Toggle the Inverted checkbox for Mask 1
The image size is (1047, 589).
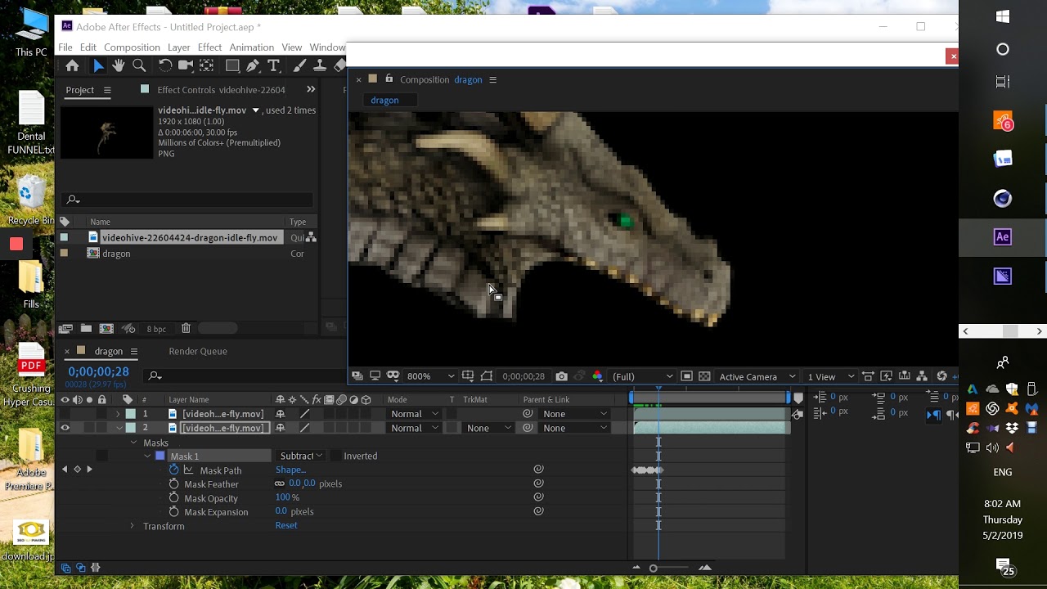pyautogui.click(x=335, y=456)
